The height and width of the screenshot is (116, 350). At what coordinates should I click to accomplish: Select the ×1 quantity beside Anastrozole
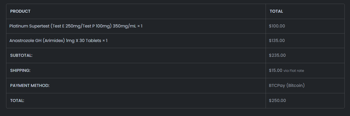(x=105, y=41)
